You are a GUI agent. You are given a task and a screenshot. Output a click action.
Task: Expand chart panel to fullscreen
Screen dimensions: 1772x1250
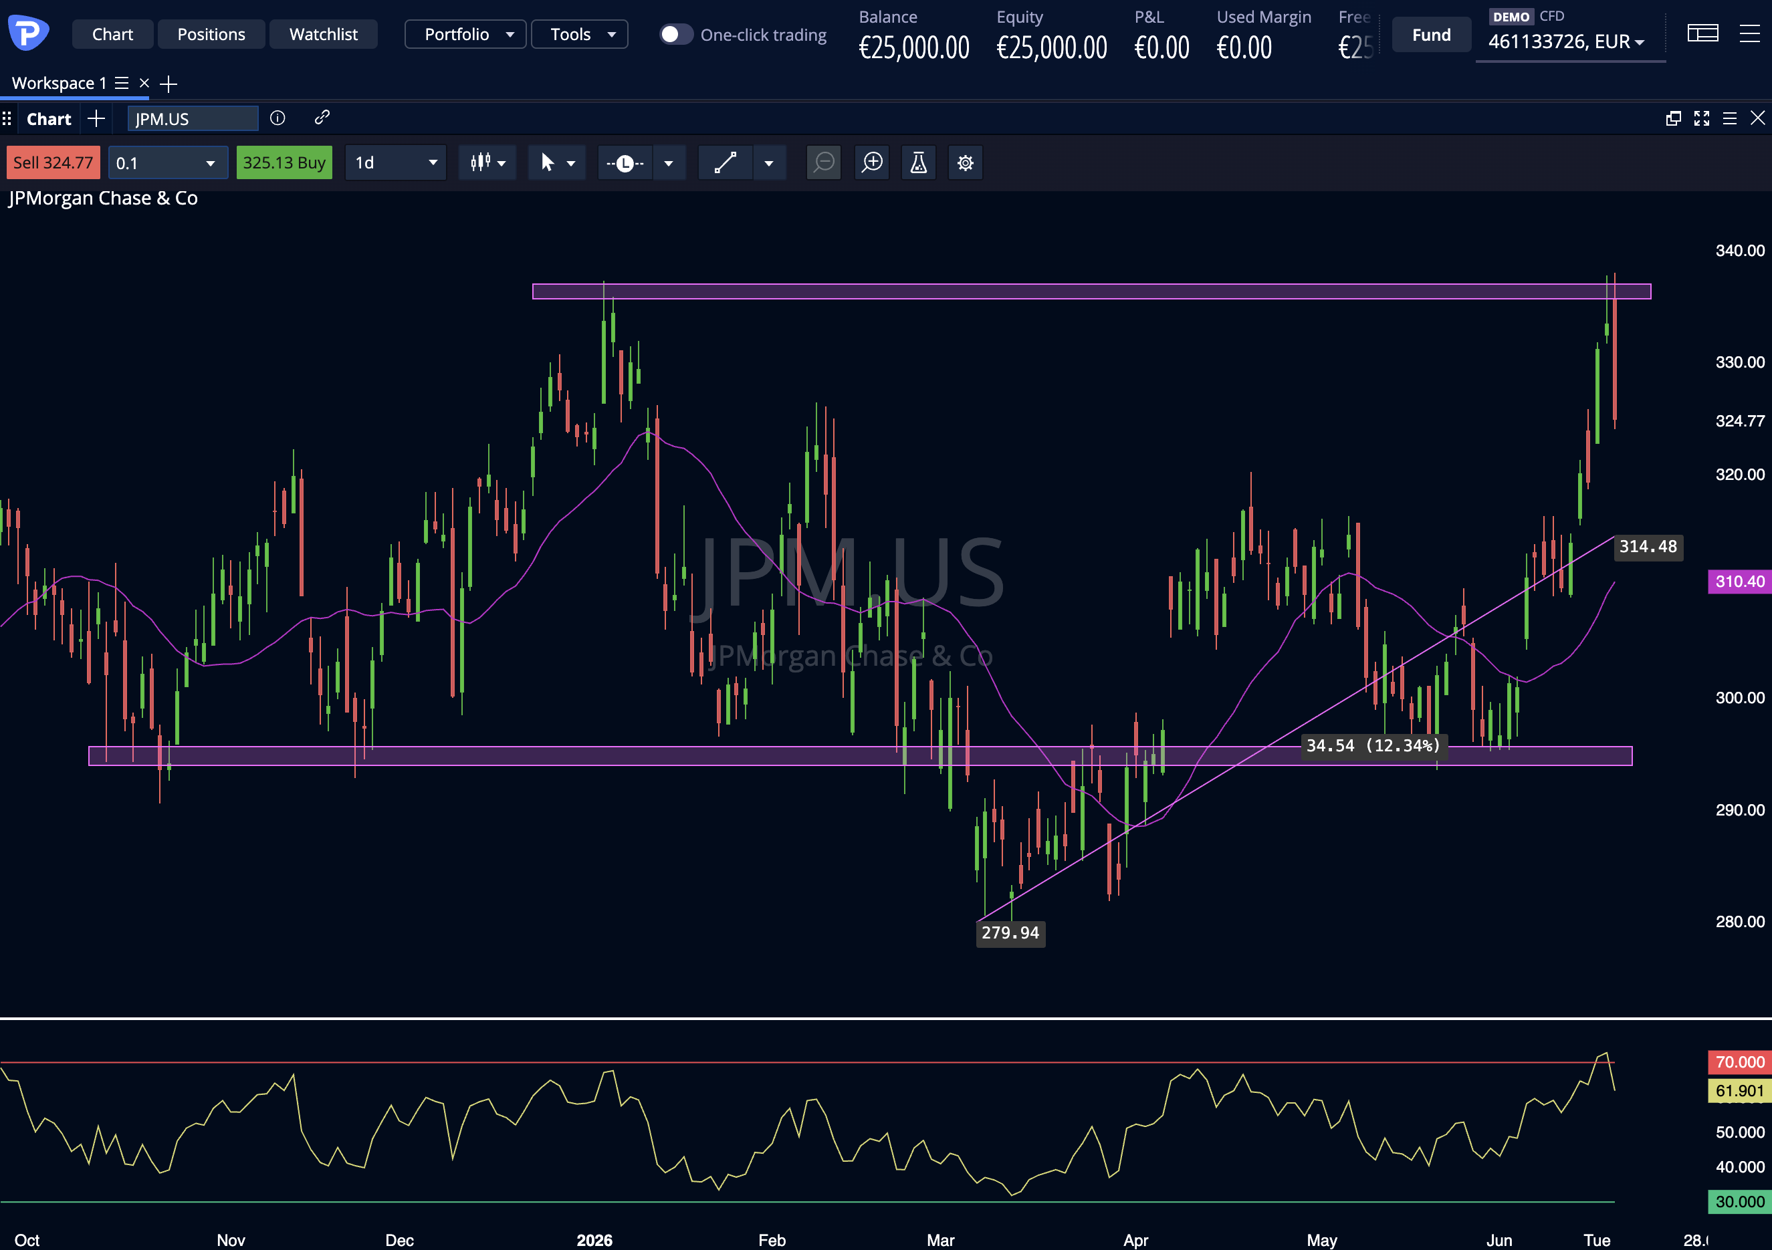(1702, 118)
